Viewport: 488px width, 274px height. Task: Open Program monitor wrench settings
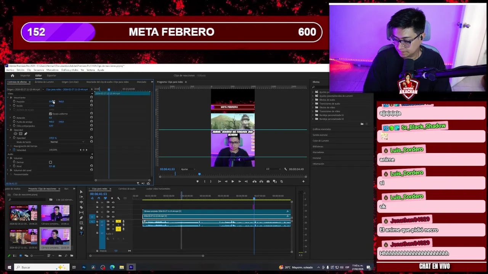[x=285, y=169]
